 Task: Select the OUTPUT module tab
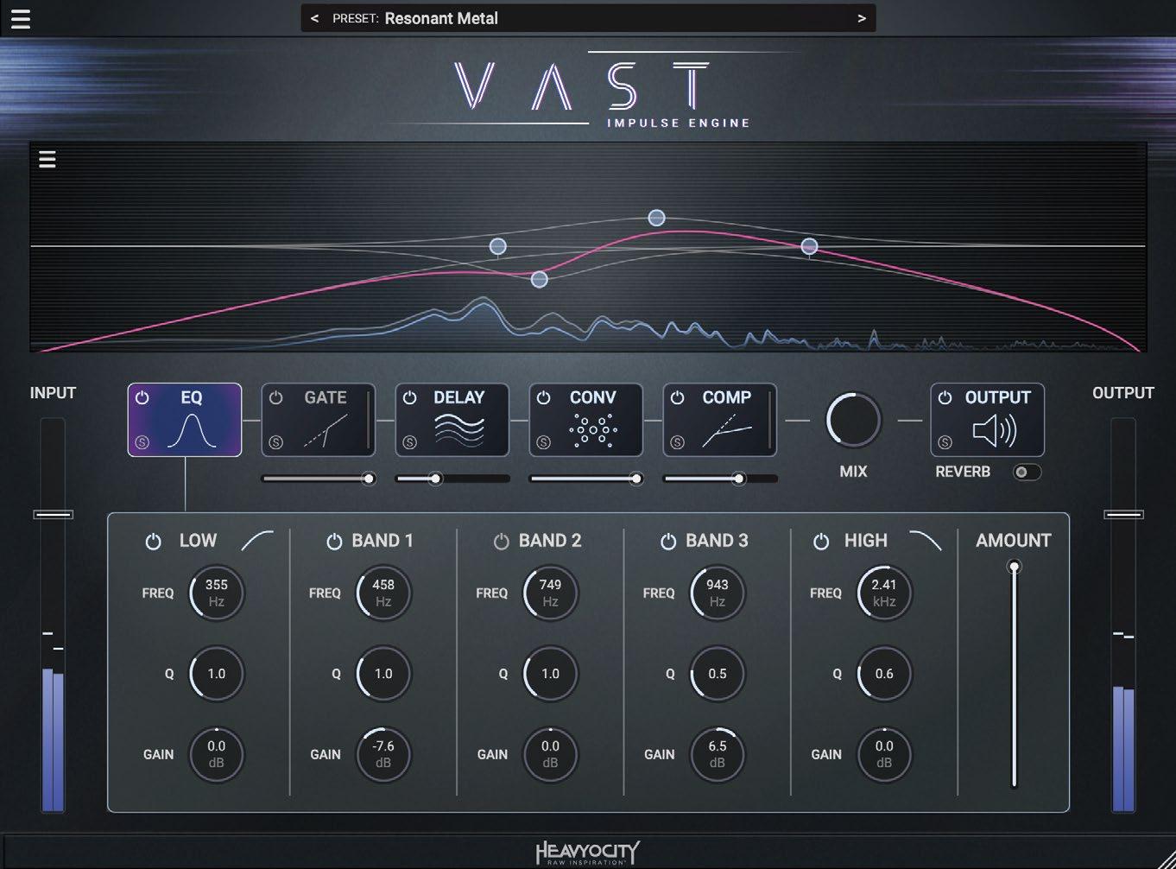pyautogui.click(x=987, y=420)
